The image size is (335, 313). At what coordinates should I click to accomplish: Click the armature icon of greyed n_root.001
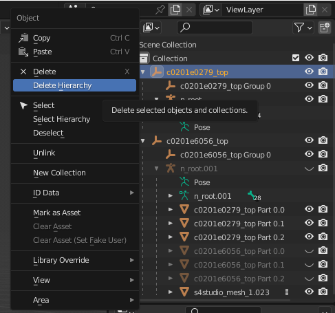coord(171,169)
